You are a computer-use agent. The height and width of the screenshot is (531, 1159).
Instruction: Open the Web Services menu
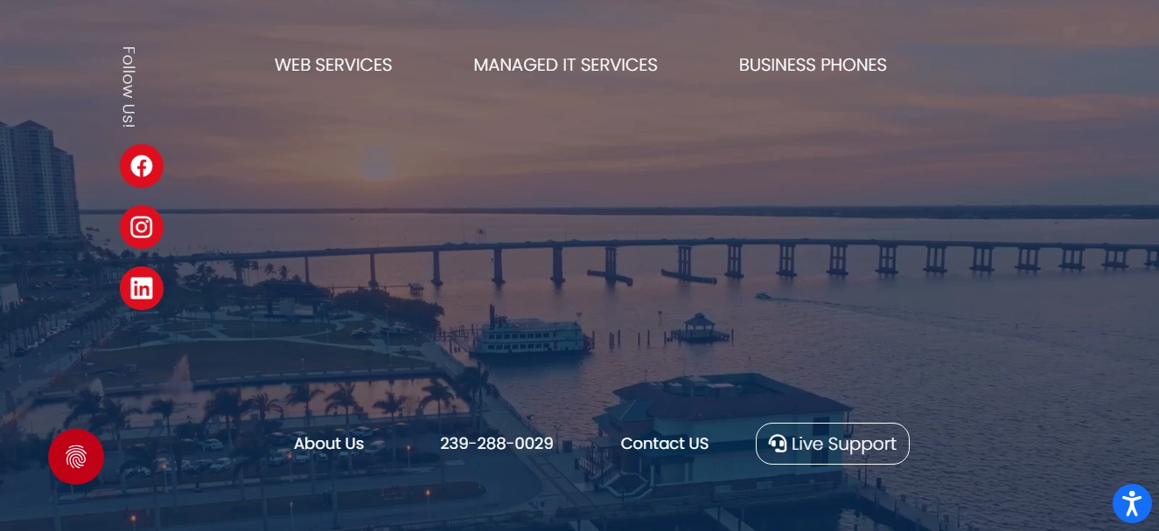coord(333,65)
